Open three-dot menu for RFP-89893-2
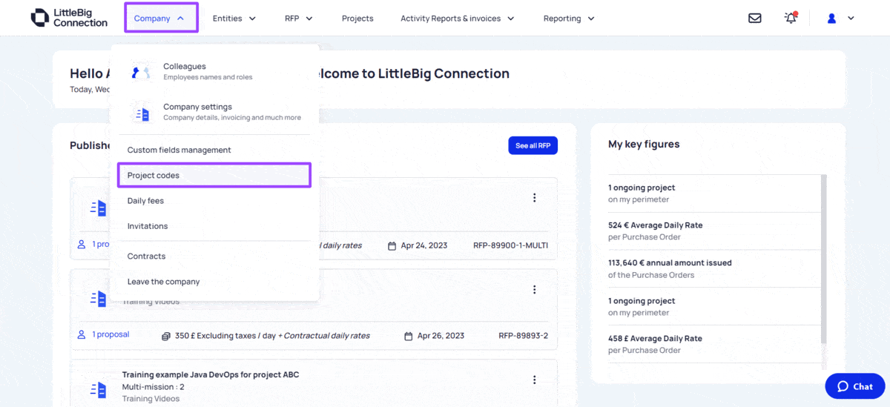 [534, 289]
